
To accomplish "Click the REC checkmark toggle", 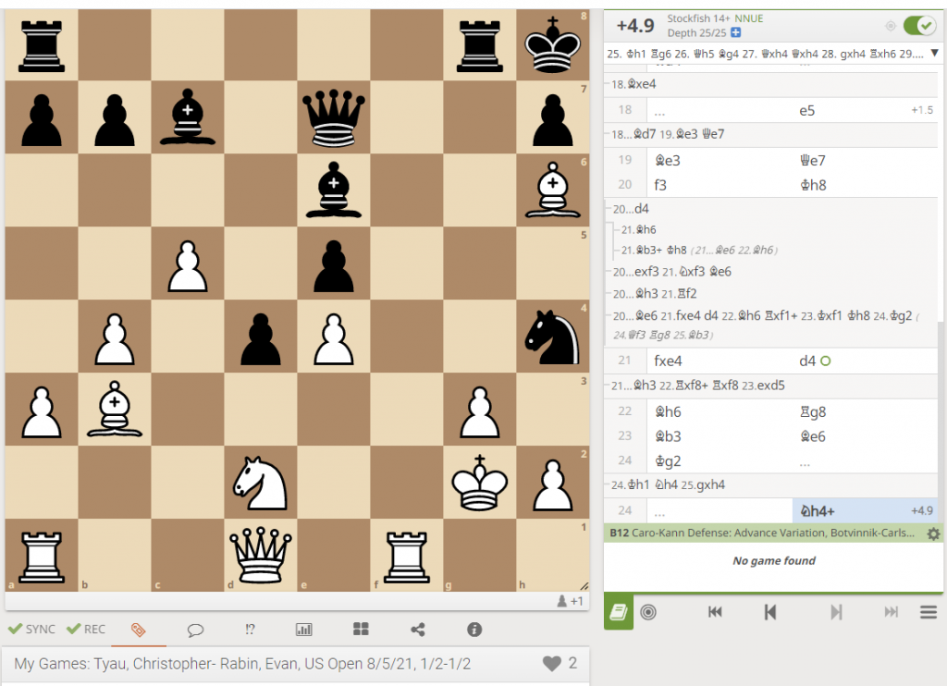I will pyautogui.click(x=85, y=629).
